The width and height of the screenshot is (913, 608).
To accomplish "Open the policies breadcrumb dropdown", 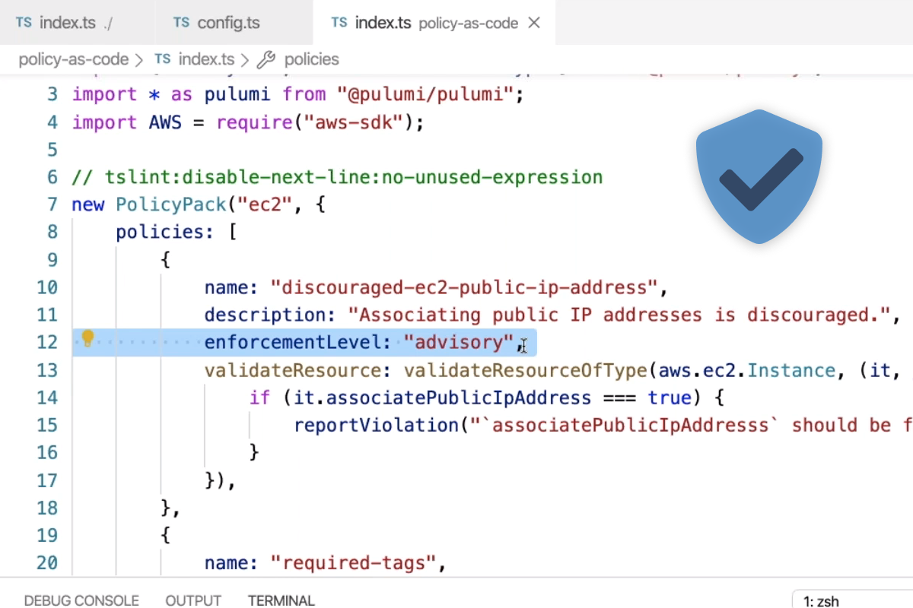I will 311,59.
